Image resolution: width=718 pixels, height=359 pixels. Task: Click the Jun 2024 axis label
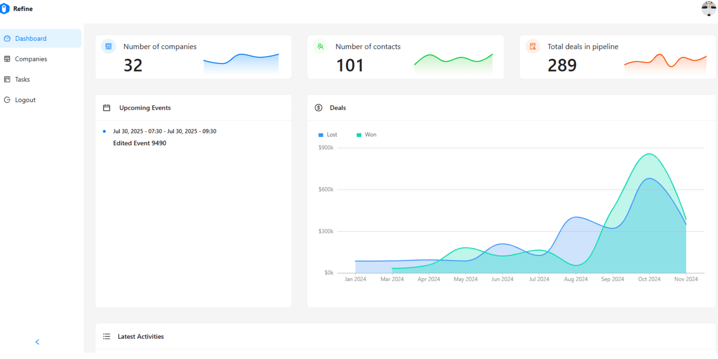pyautogui.click(x=502, y=279)
